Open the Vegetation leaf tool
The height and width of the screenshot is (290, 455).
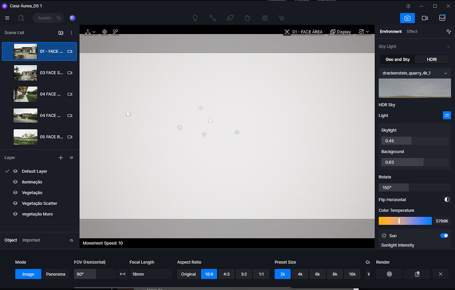[x=230, y=18]
